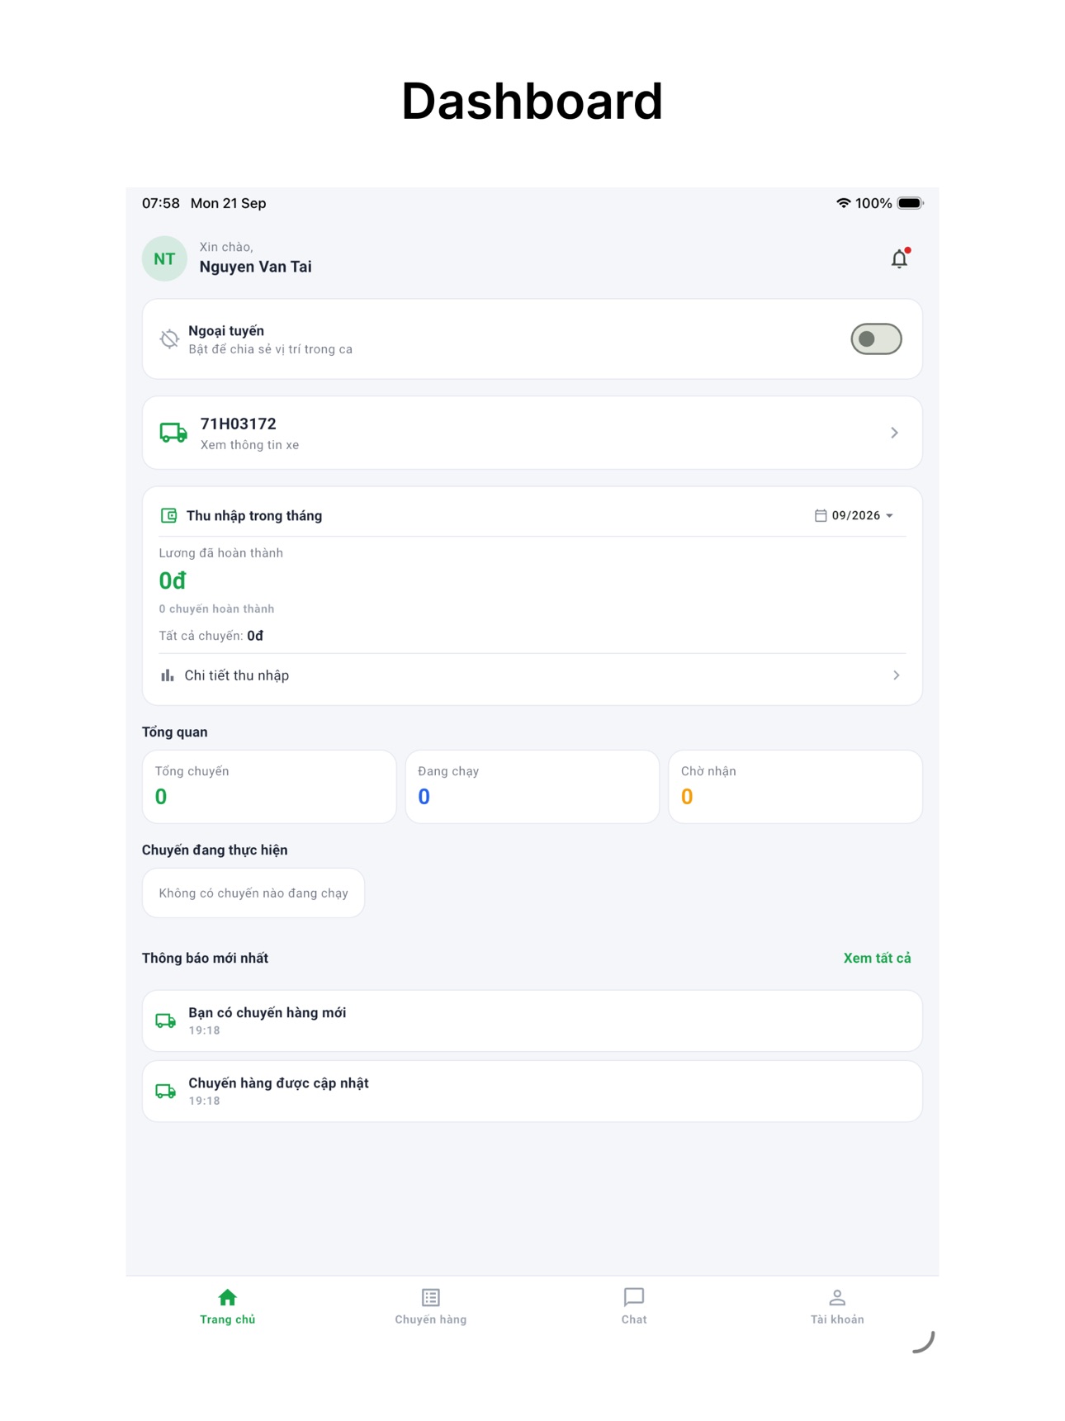1065x1421 pixels.
Task: Open notifications bell icon
Action: click(899, 258)
